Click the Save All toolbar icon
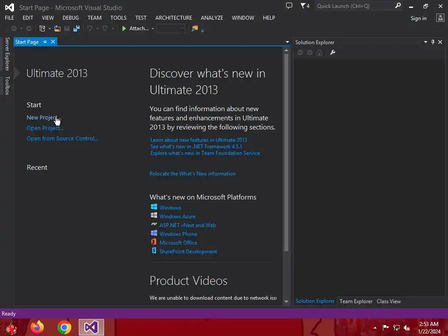Viewport: 448px width, 336px height. coord(76,28)
